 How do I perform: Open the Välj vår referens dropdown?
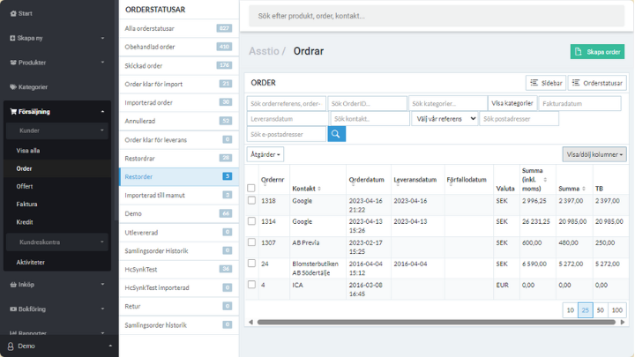tap(444, 118)
